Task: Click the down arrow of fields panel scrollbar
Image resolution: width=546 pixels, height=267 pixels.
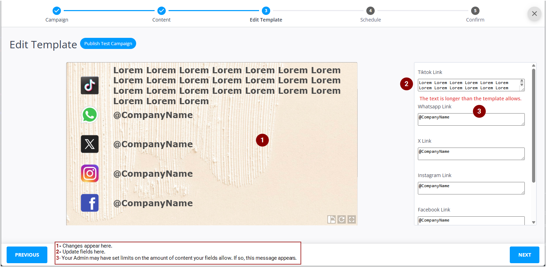Action: 533,222
